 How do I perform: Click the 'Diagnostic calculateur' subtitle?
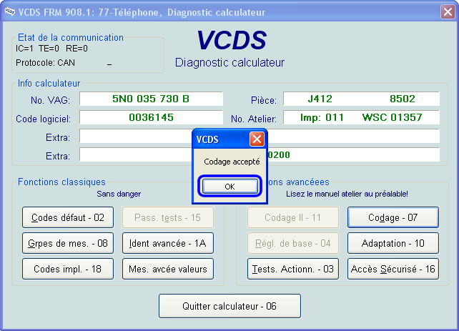[229, 63]
